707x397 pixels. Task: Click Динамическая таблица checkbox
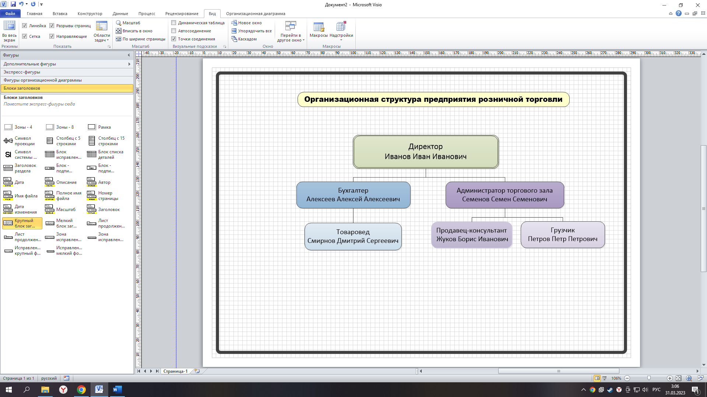(174, 23)
